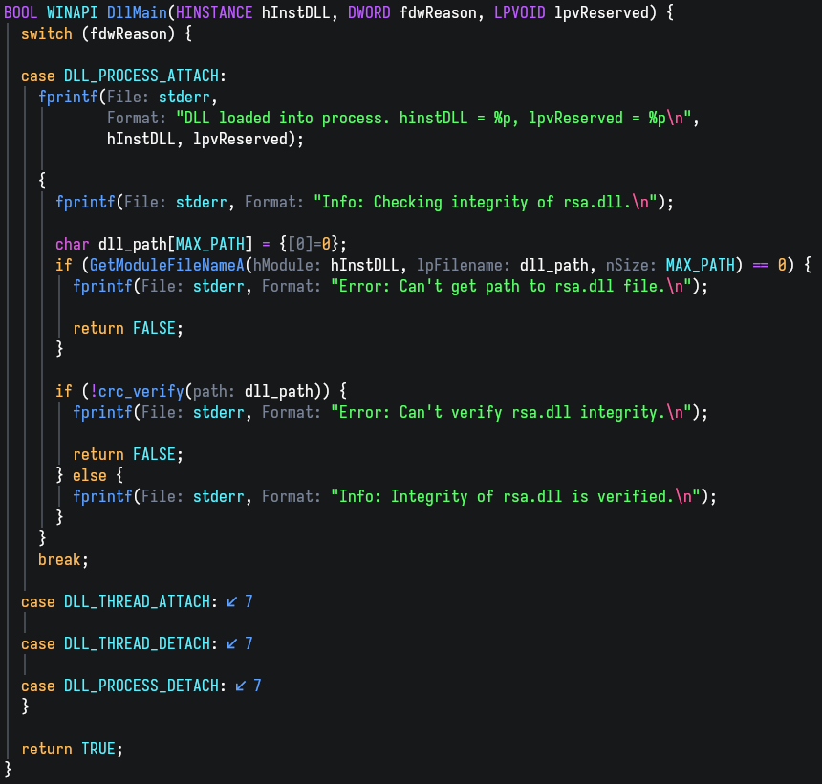Click the "Error: Can't get path to rsa.dll file." string

tap(510, 286)
